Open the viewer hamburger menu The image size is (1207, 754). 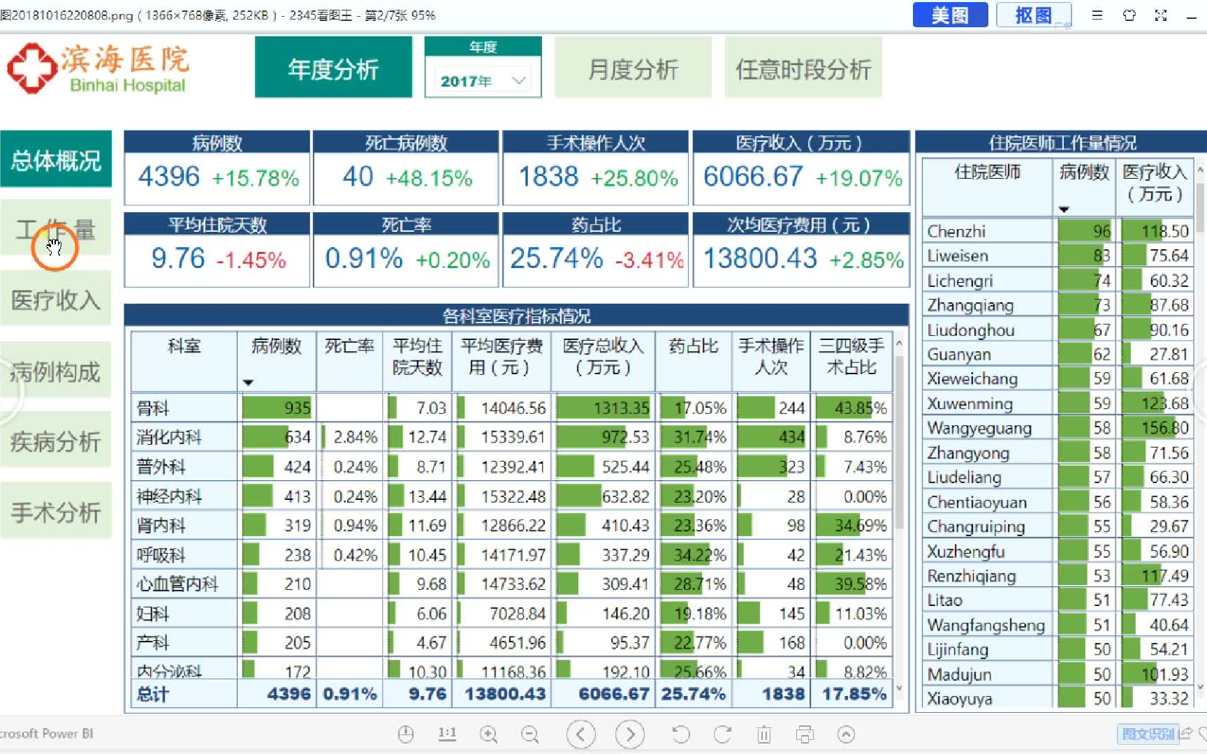[x=1097, y=15]
